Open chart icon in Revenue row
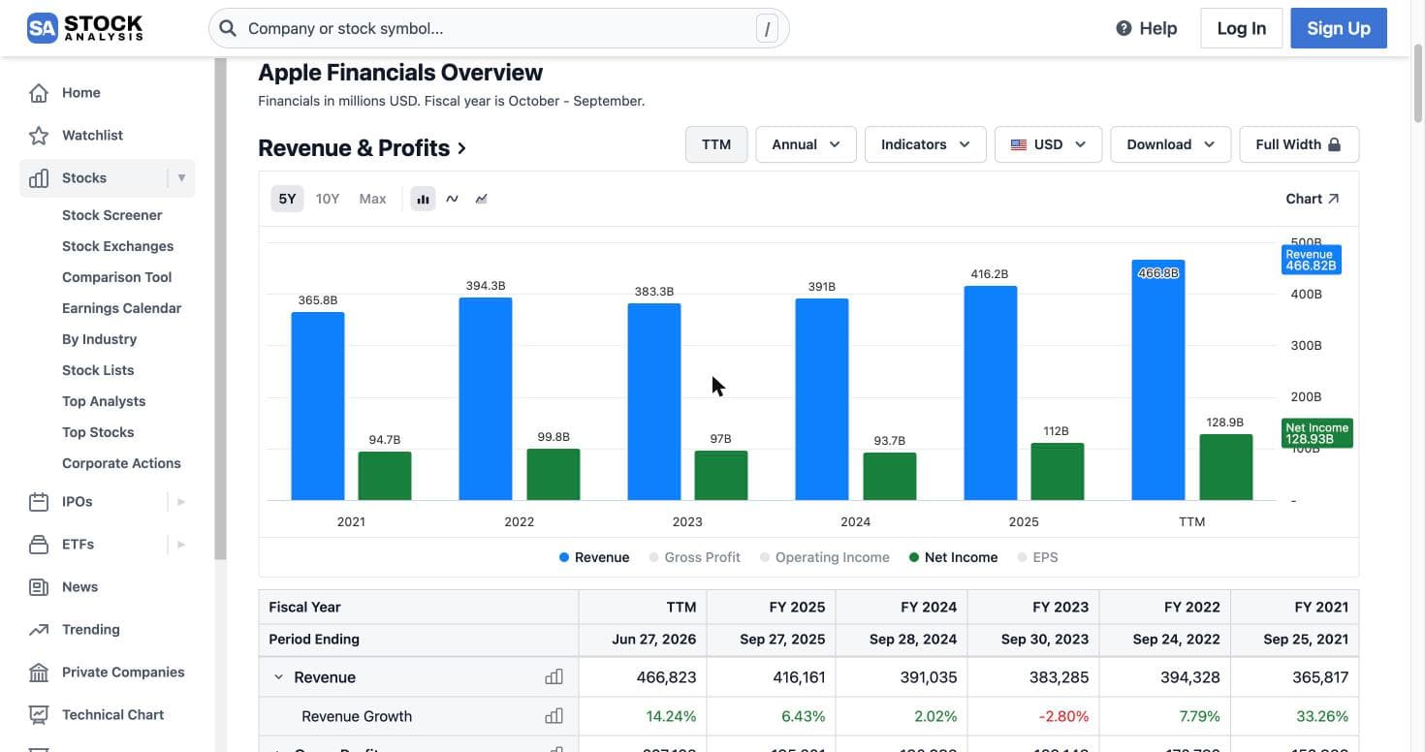 tap(554, 677)
